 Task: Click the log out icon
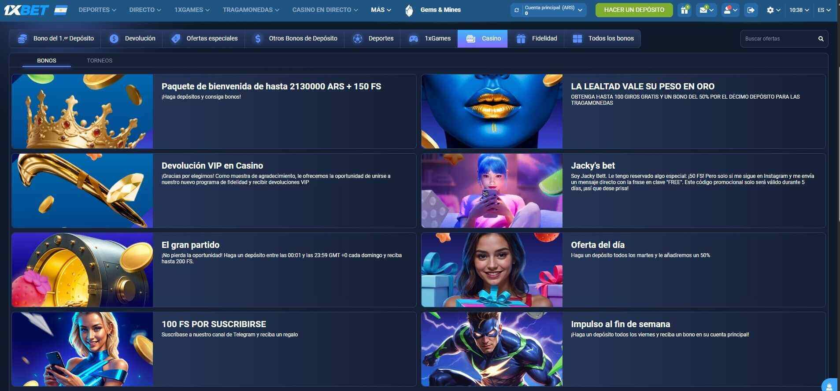[x=751, y=10]
